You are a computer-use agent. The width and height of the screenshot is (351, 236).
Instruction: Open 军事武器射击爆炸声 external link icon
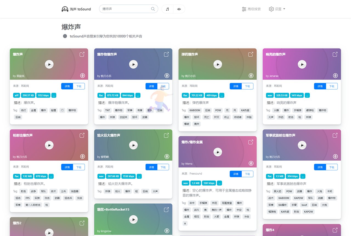click(335, 135)
